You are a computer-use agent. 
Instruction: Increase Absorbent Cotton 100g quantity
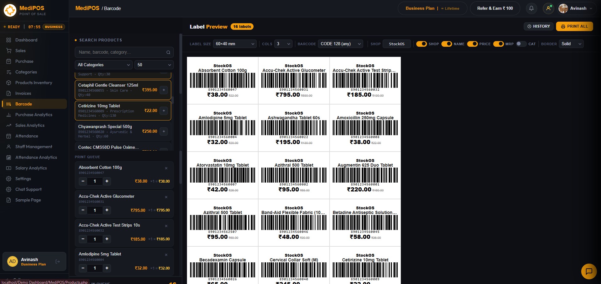pos(107,181)
